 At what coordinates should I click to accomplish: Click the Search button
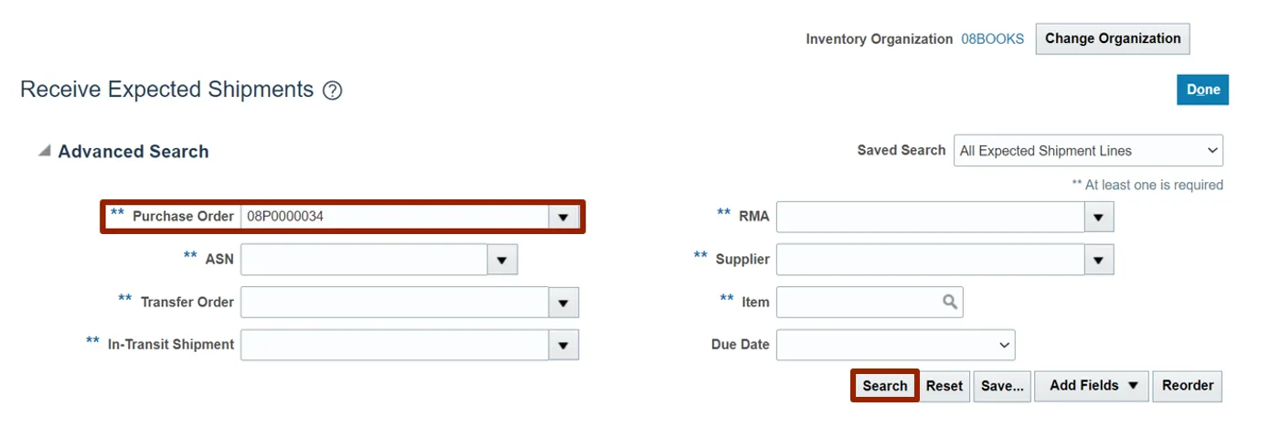(x=884, y=386)
